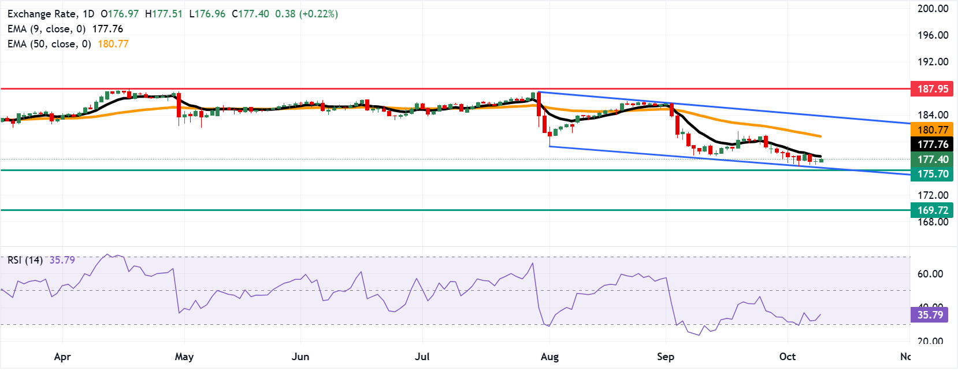Click the 192.00 price axis value

coord(933,62)
